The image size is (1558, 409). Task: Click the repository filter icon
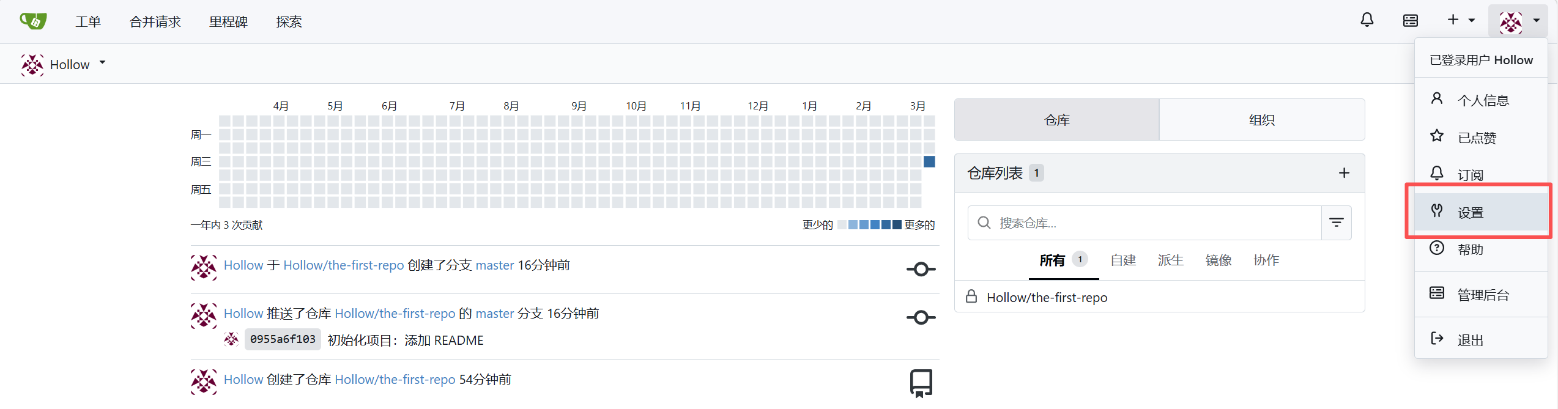(1336, 223)
